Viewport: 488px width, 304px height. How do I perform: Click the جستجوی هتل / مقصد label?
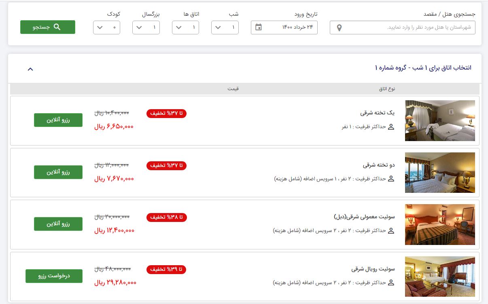point(449,14)
